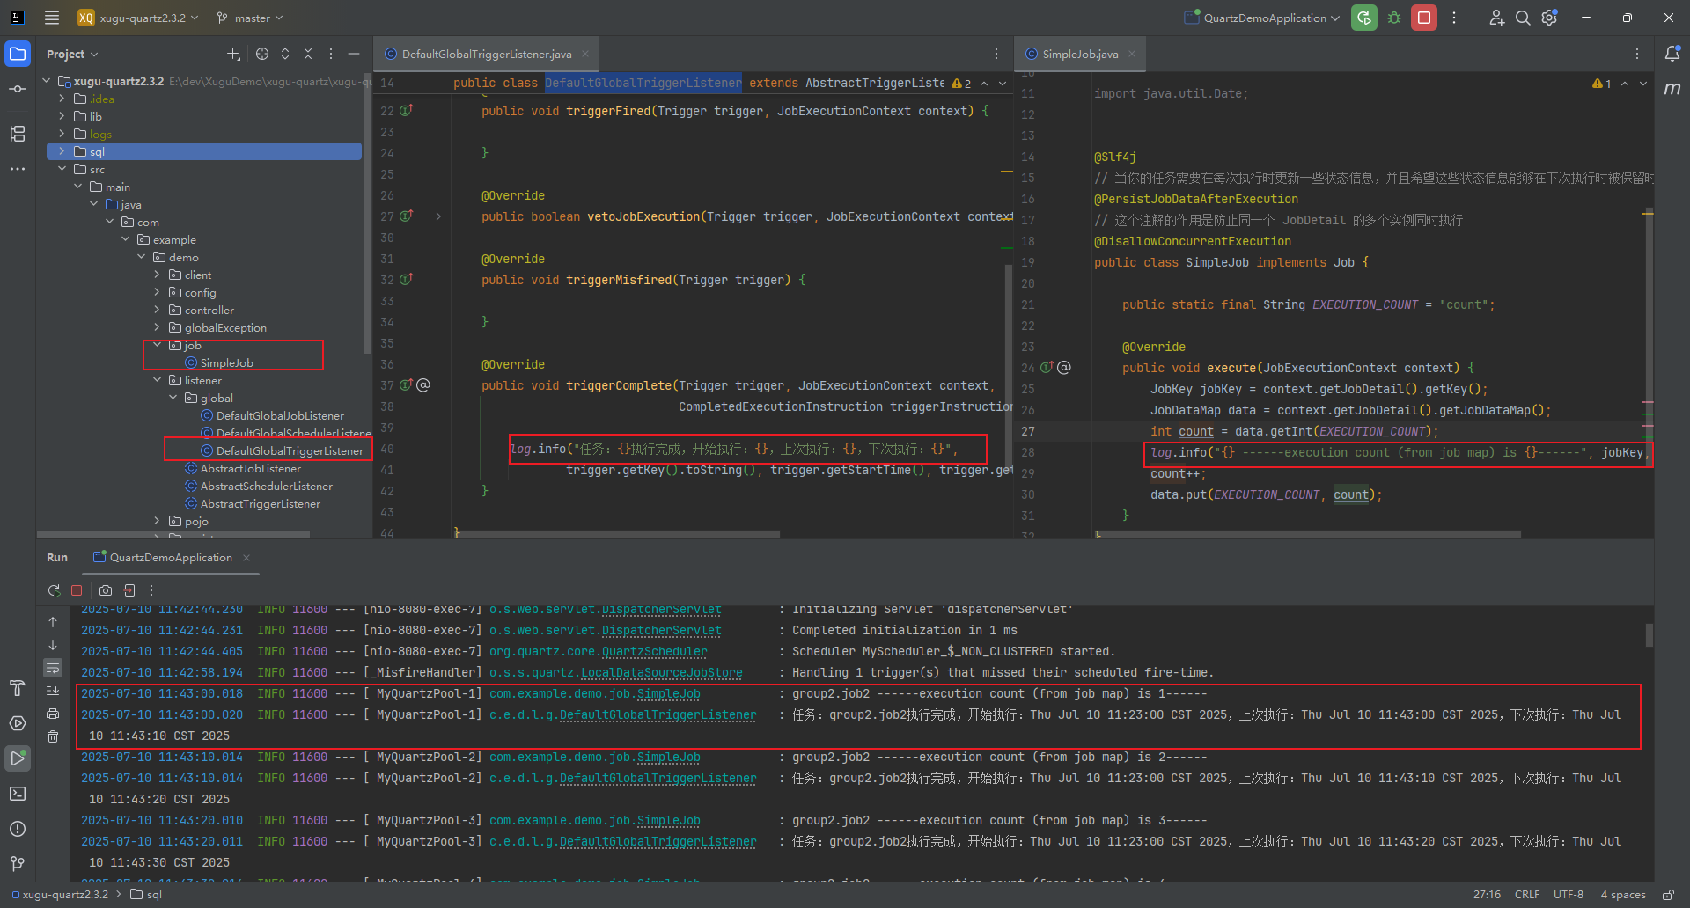Switch to SimpleJob.java editor tab
The width and height of the screenshot is (1690, 908).
point(1079,54)
